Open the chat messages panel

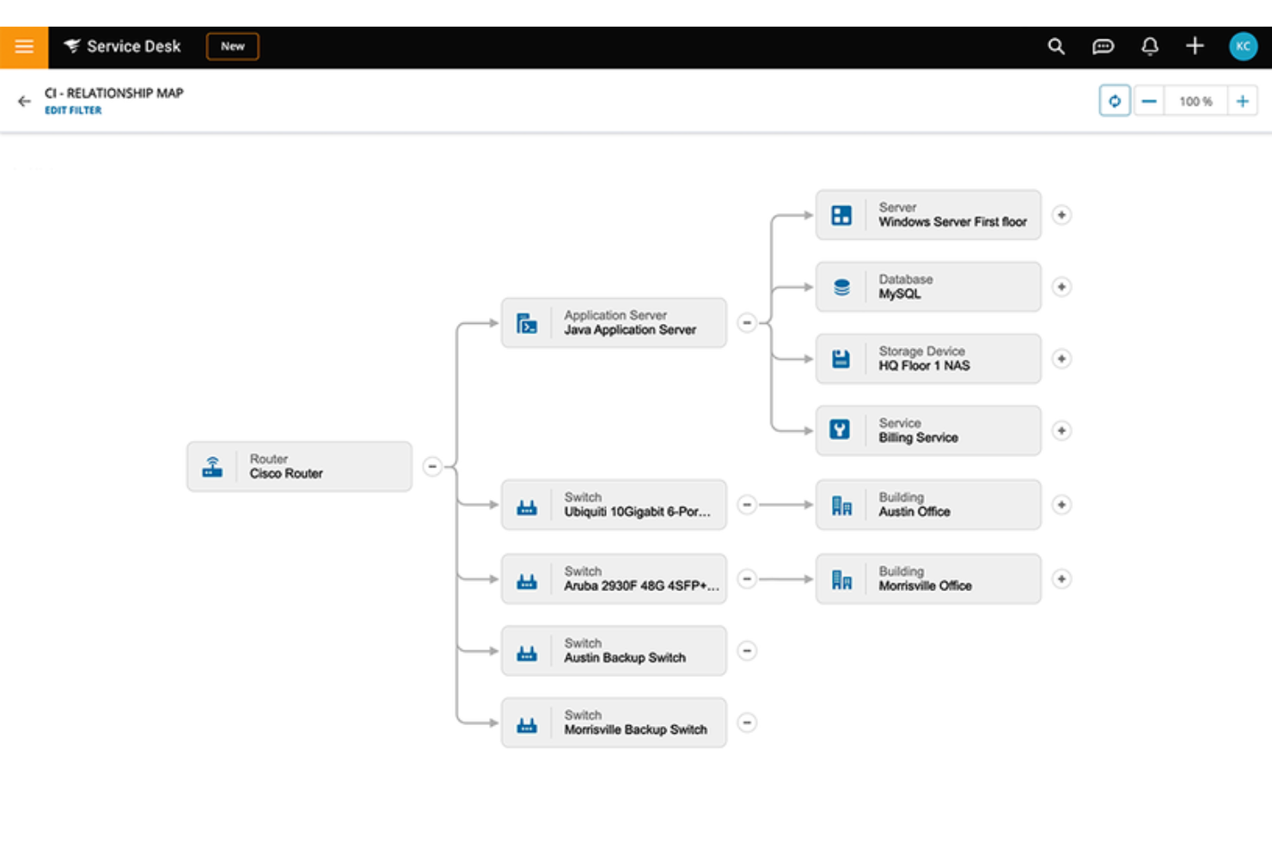(x=1102, y=47)
